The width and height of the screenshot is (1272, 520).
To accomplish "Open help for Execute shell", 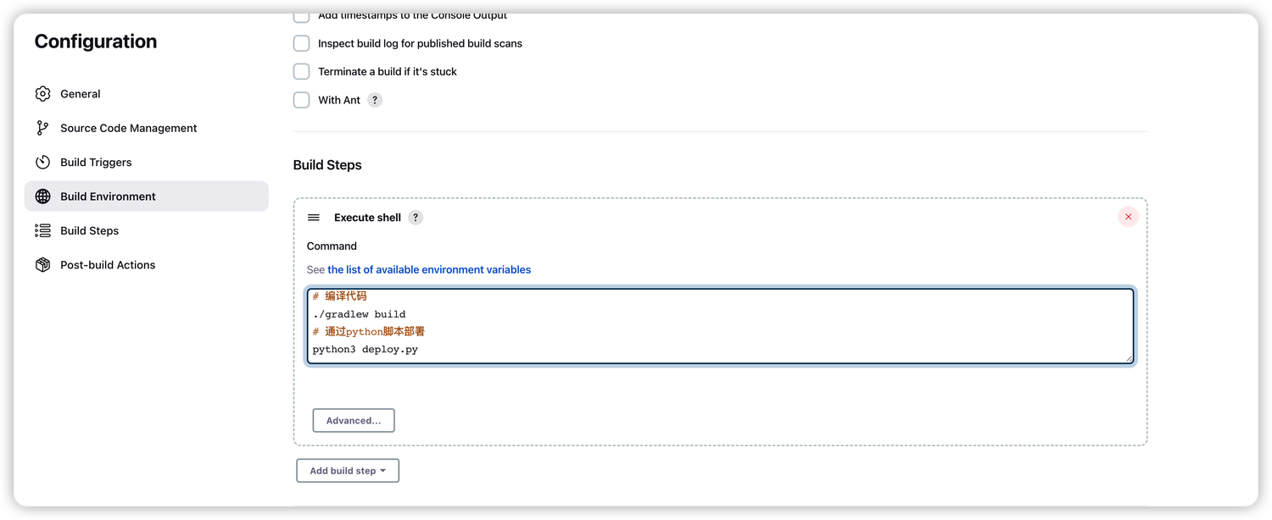I will point(416,218).
